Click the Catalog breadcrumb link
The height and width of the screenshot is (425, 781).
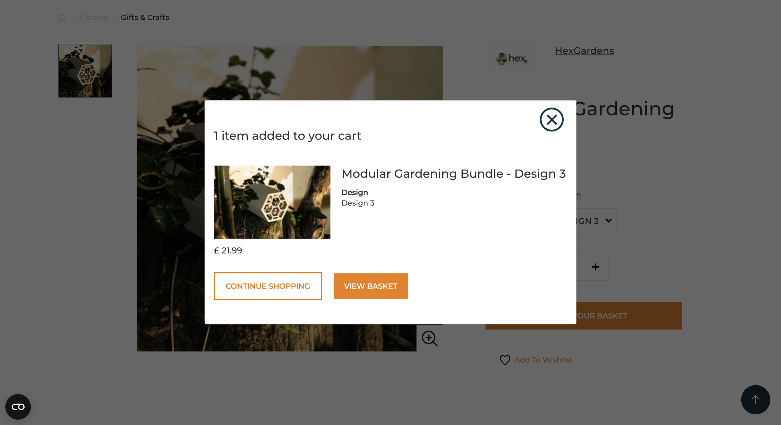click(x=94, y=17)
